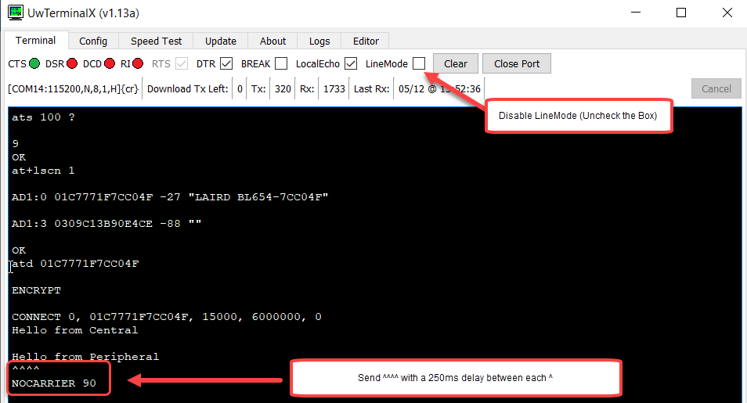Viewport: 747px width, 403px height.
Task: Disable the LocalEcho checkbox
Action: click(351, 64)
